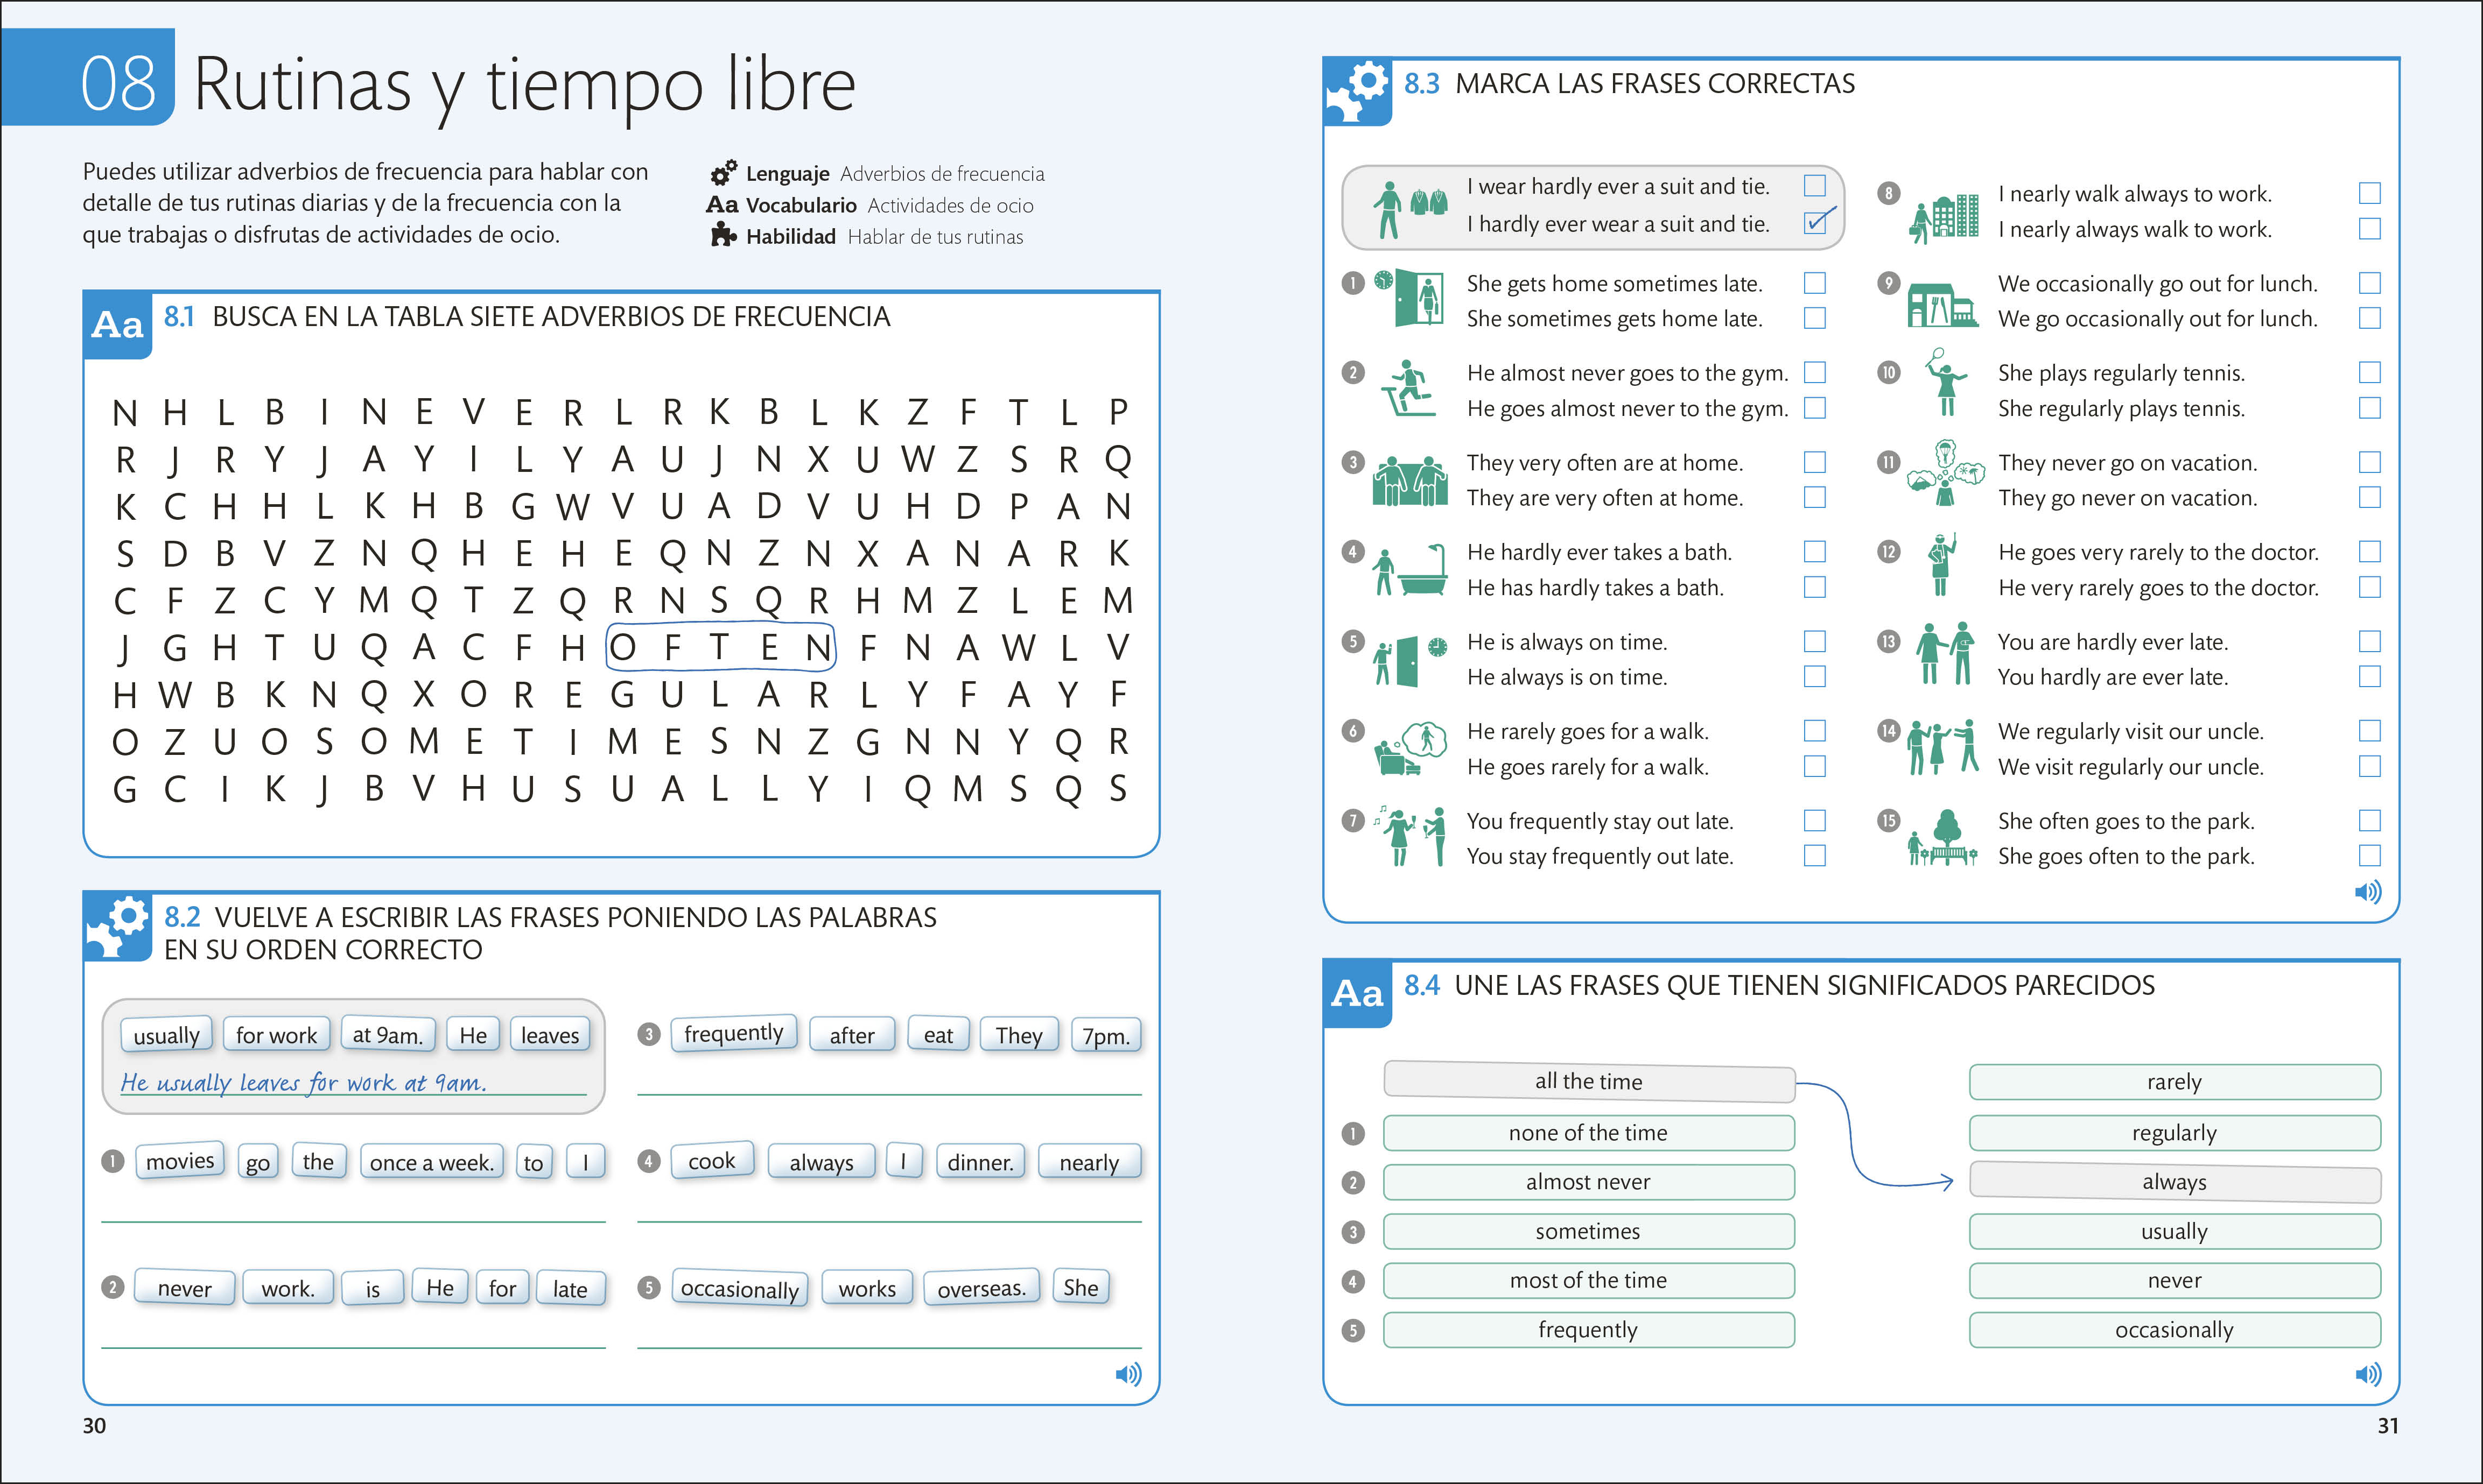Click the 'Actividades de ocio' label

coord(950,205)
